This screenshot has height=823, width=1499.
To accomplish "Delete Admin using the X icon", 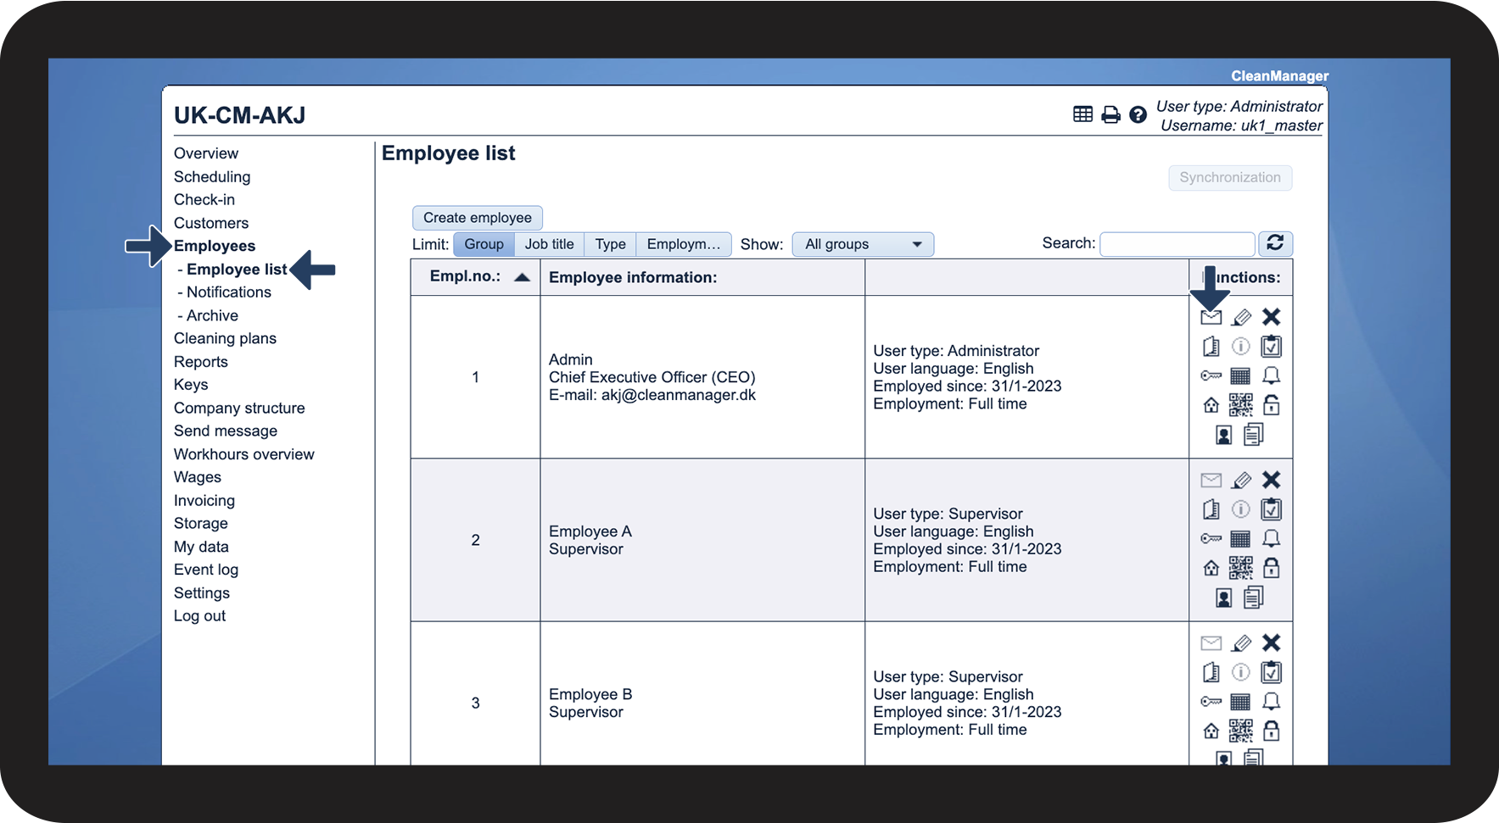I will click(x=1271, y=317).
